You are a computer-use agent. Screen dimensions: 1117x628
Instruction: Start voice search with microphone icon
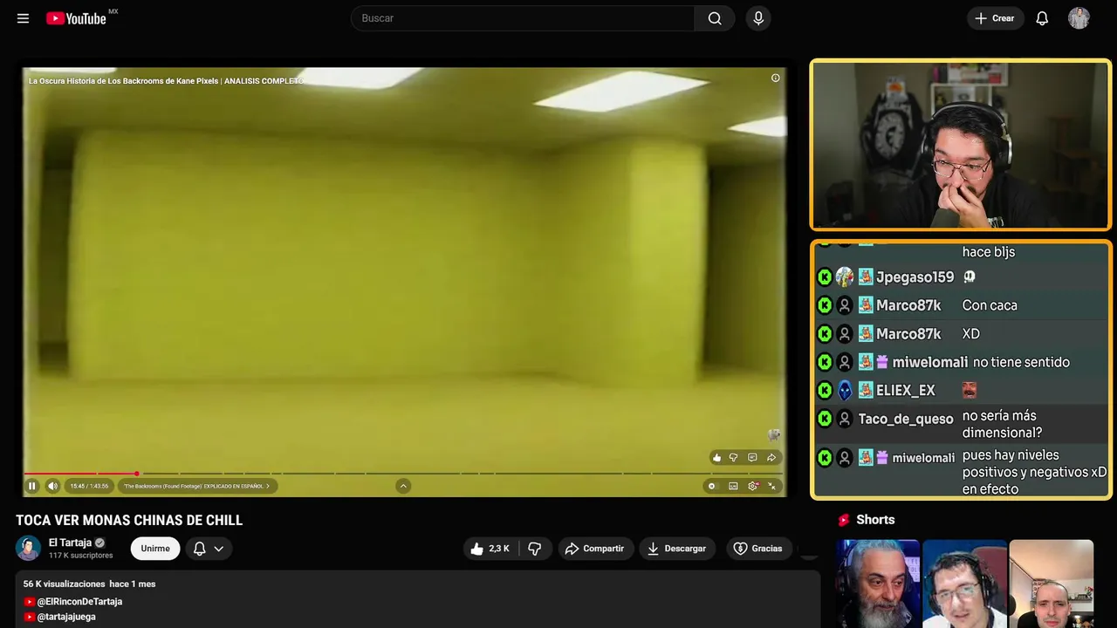click(x=758, y=18)
